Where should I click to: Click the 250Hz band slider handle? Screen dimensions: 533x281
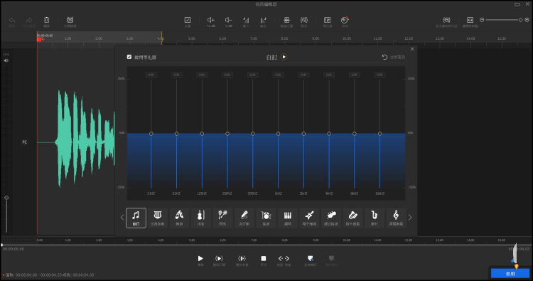point(227,134)
